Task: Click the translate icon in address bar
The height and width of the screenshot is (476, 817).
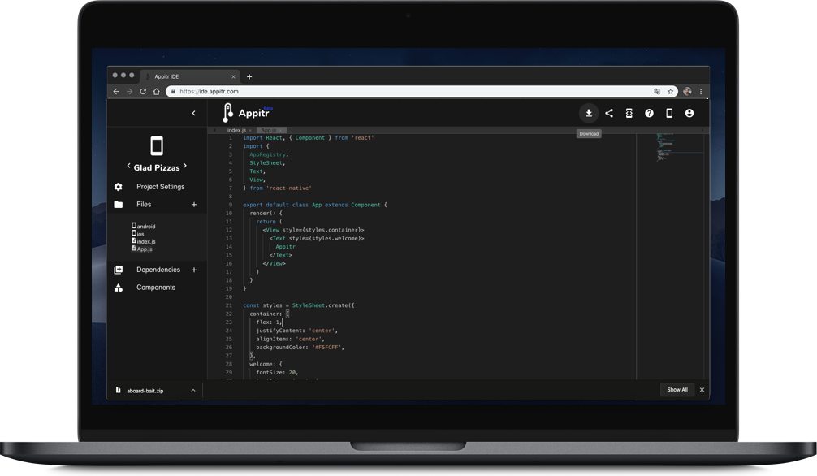Action: coord(657,91)
